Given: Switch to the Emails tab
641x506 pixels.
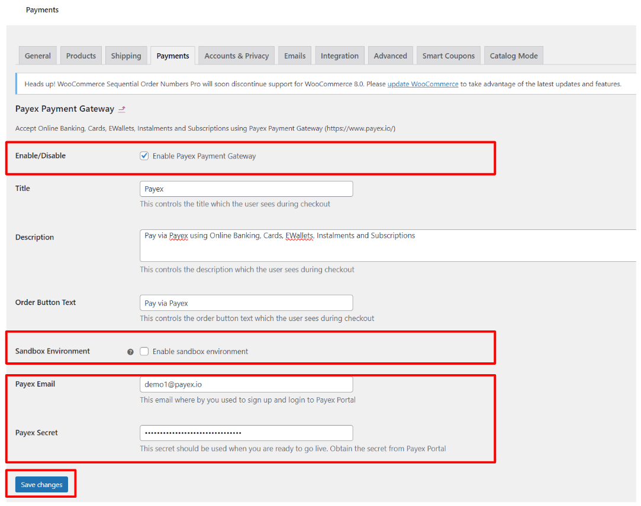Looking at the screenshot, I should tap(295, 56).
